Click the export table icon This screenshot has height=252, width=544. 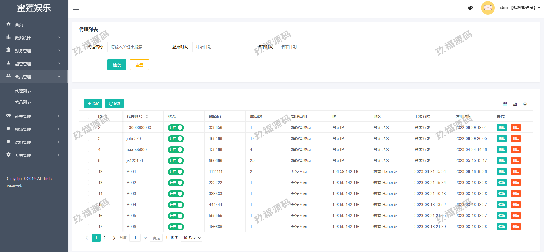(x=515, y=104)
